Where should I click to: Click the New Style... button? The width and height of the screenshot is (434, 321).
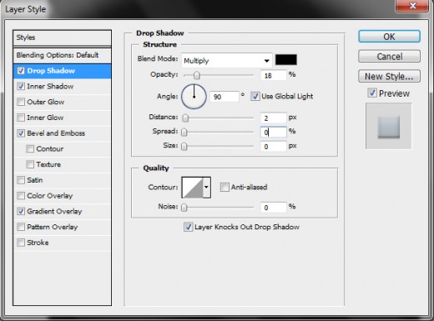[389, 76]
